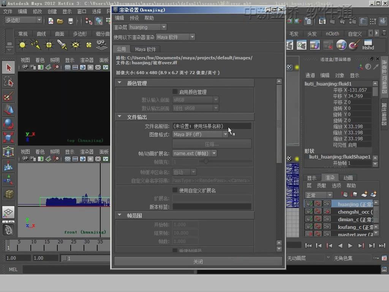
Task: Collapse the 帧范围 section
Action: (120, 215)
